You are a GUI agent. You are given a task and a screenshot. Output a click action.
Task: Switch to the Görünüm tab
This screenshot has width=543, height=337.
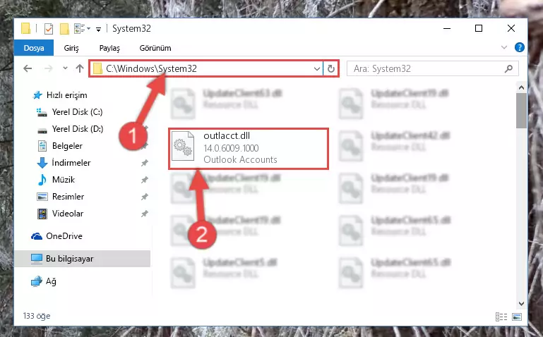[x=155, y=48]
